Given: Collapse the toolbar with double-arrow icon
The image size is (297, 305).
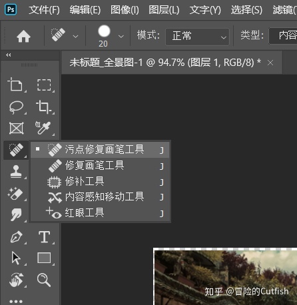Looking at the screenshot, I should tap(9, 55).
